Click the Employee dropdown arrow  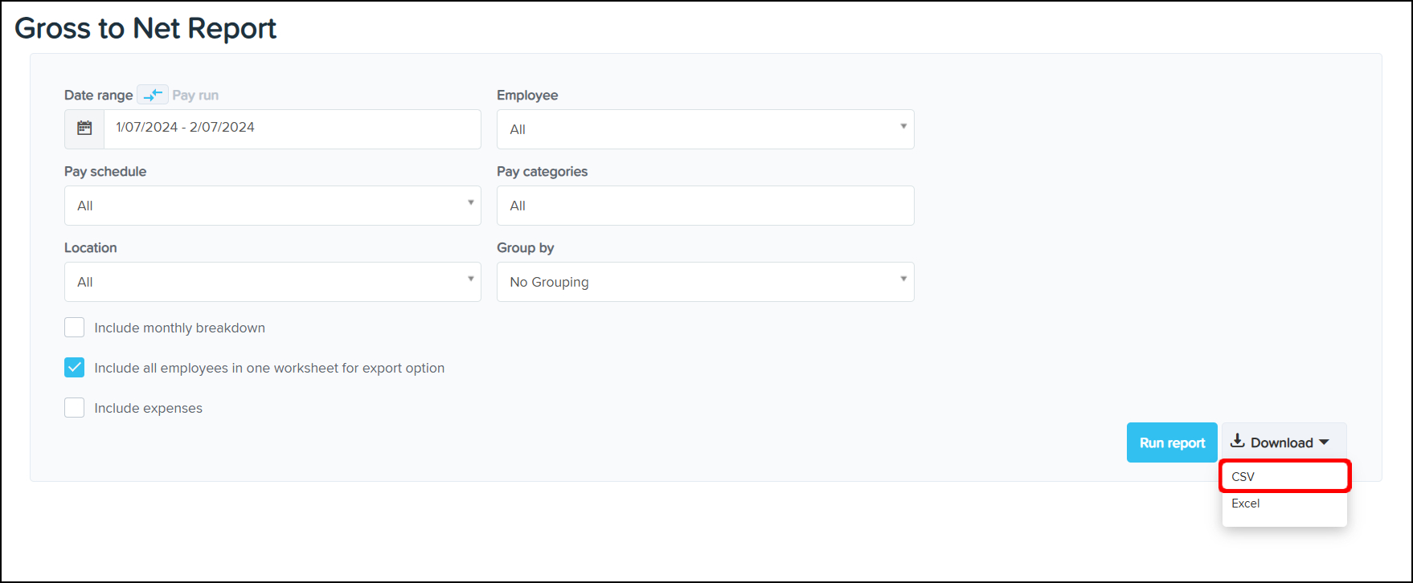(x=903, y=126)
